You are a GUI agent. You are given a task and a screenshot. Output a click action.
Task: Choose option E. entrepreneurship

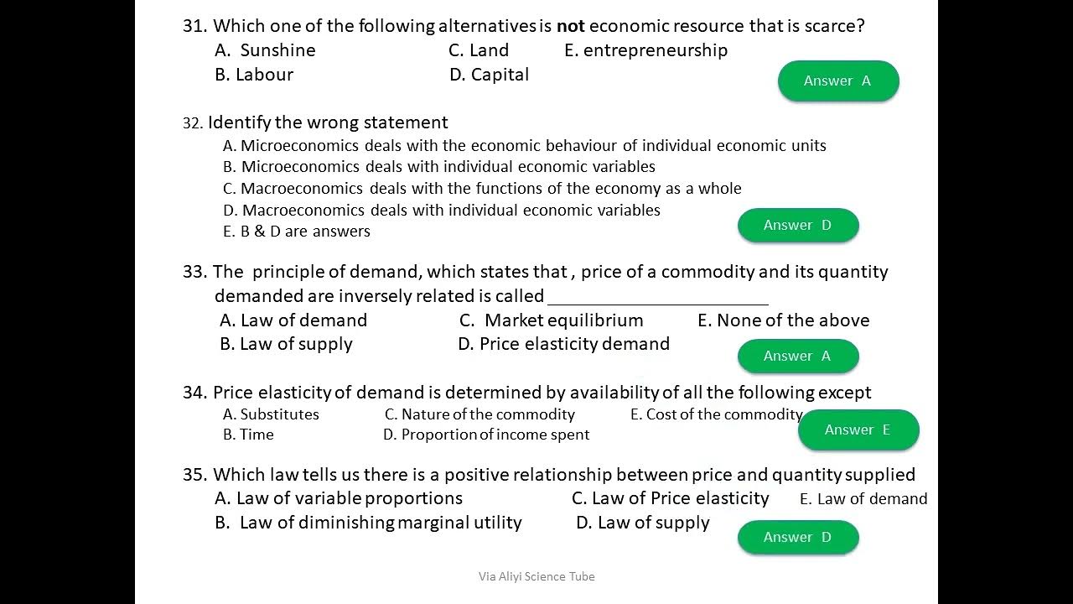[x=645, y=50]
